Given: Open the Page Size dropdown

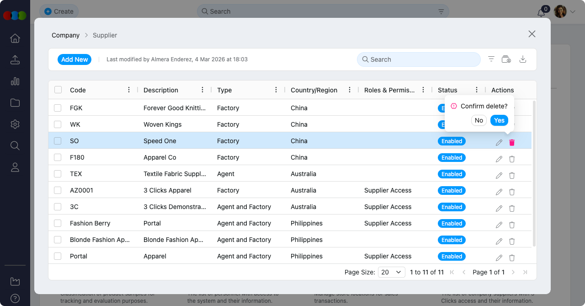Looking at the screenshot, I should tap(392, 272).
